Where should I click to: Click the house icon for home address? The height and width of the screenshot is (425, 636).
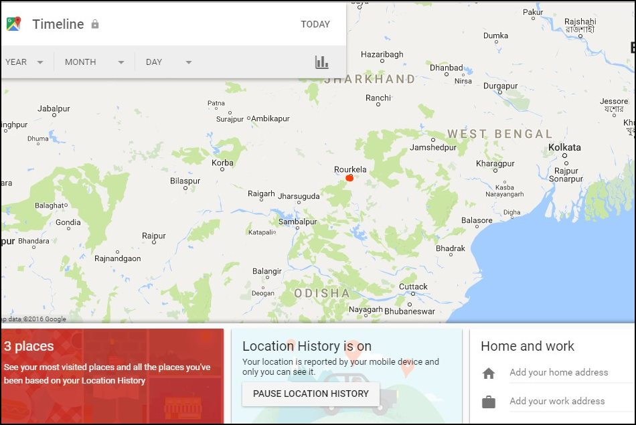pyautogui.click(x=488, y=373)
